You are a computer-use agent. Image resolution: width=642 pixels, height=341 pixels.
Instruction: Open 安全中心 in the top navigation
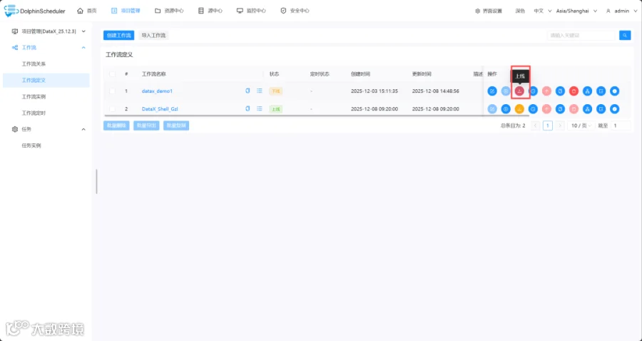click(295, 11)
